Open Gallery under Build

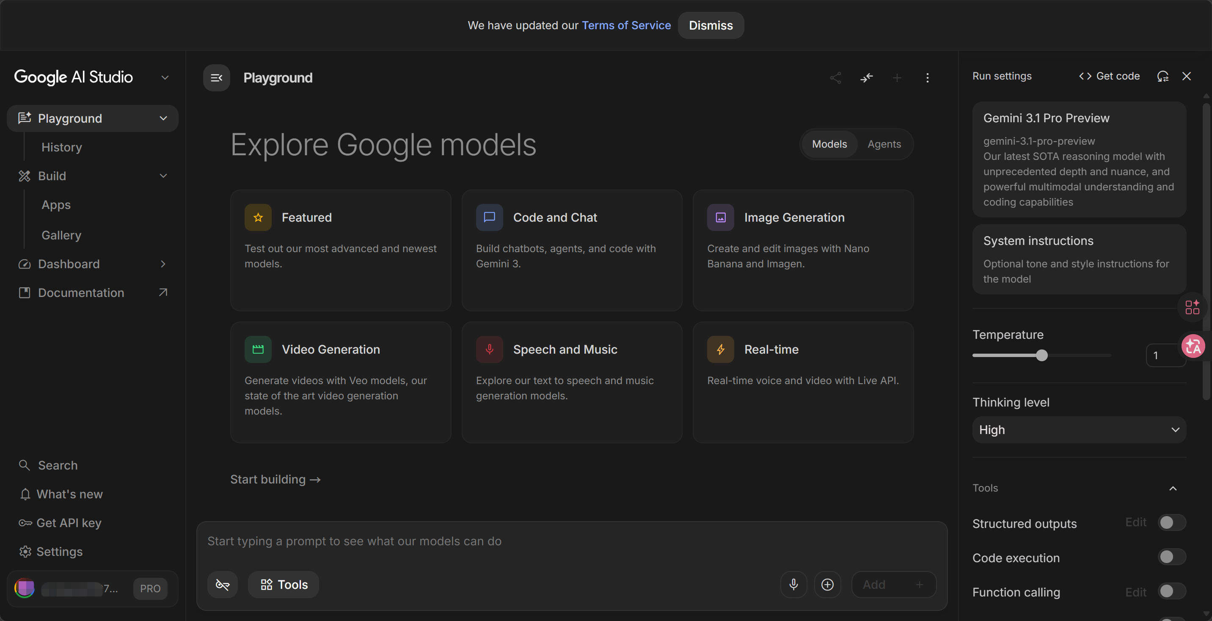coord(61,235)
